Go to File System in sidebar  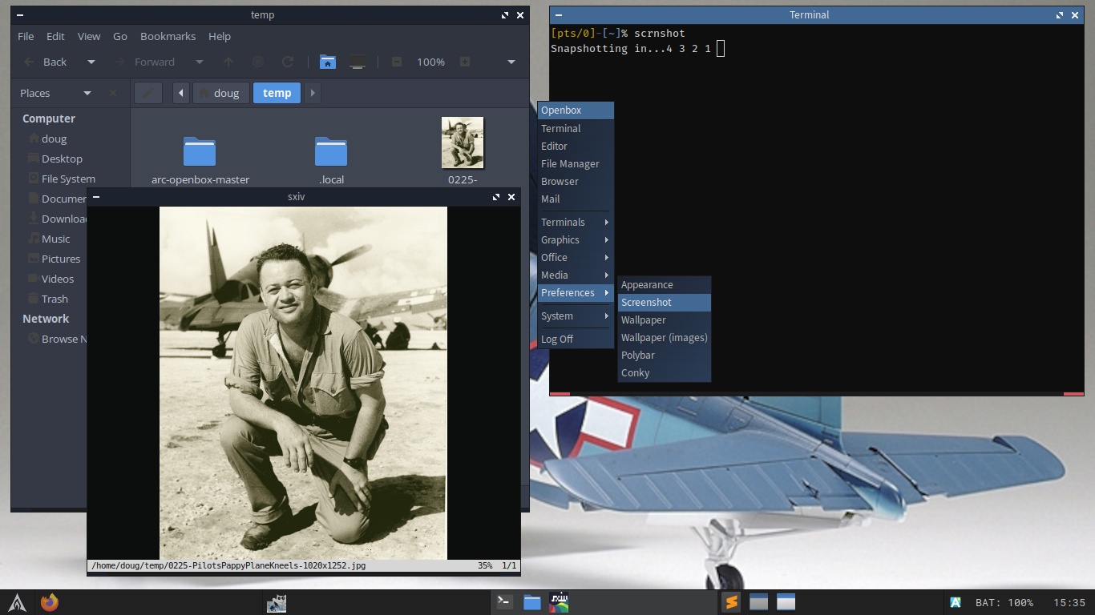tap(68, 179)
